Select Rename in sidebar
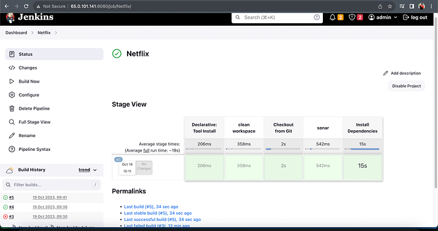The image size is (438, 231). tap(54, 135)
